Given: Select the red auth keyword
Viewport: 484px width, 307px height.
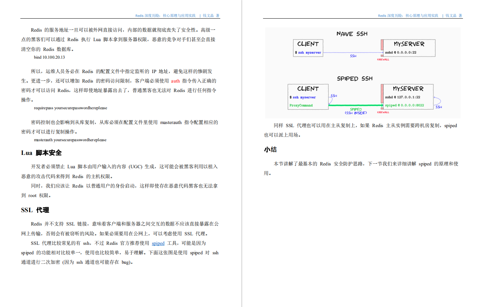Looking at the screenshot, I should [175, 81].
